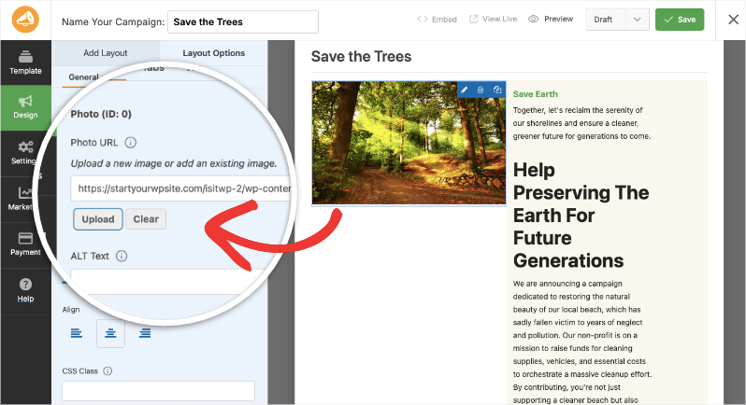Image resolution: width=746 pixels, height=405 pixels.
Task: Clear the photo URL
Action: tap(146, 219)
